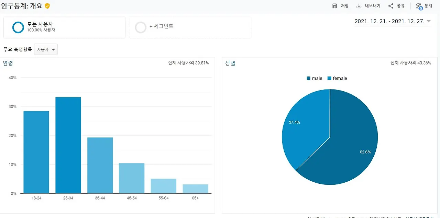Open the 성별 report heading
The height and width of the screenshot is (218, 440).
pyautogui.click(x=230, y=63)
